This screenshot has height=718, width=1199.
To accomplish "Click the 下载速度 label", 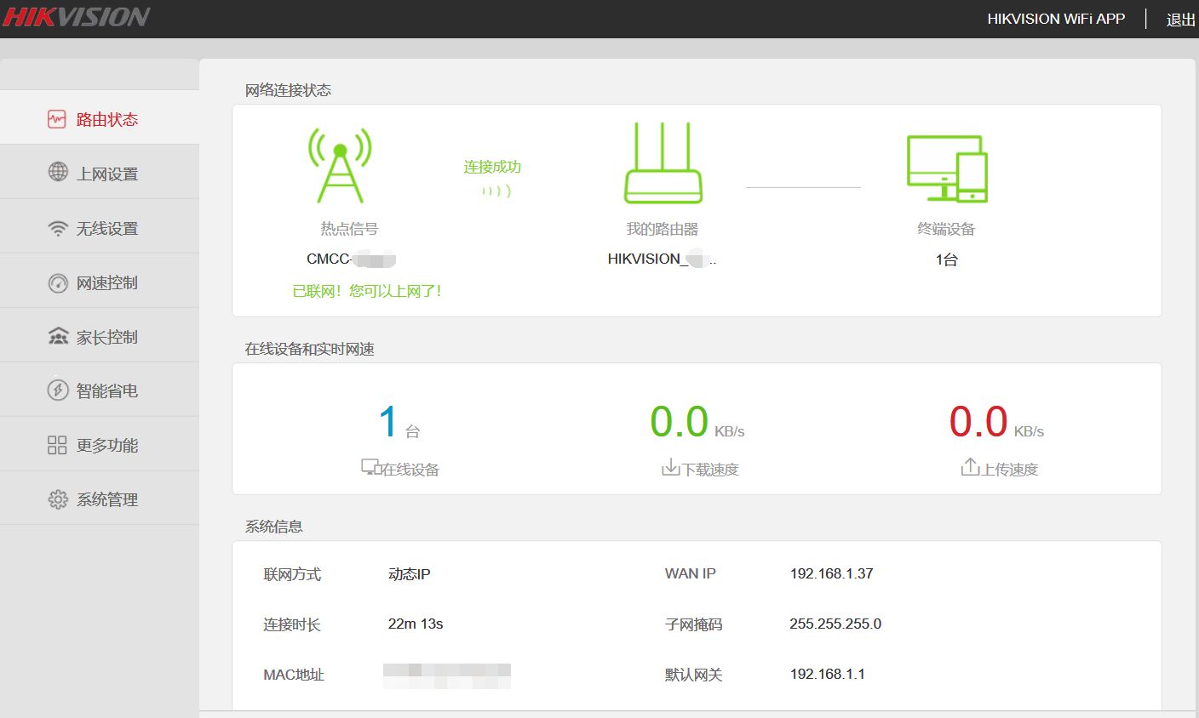I will [x=710, y=470].
